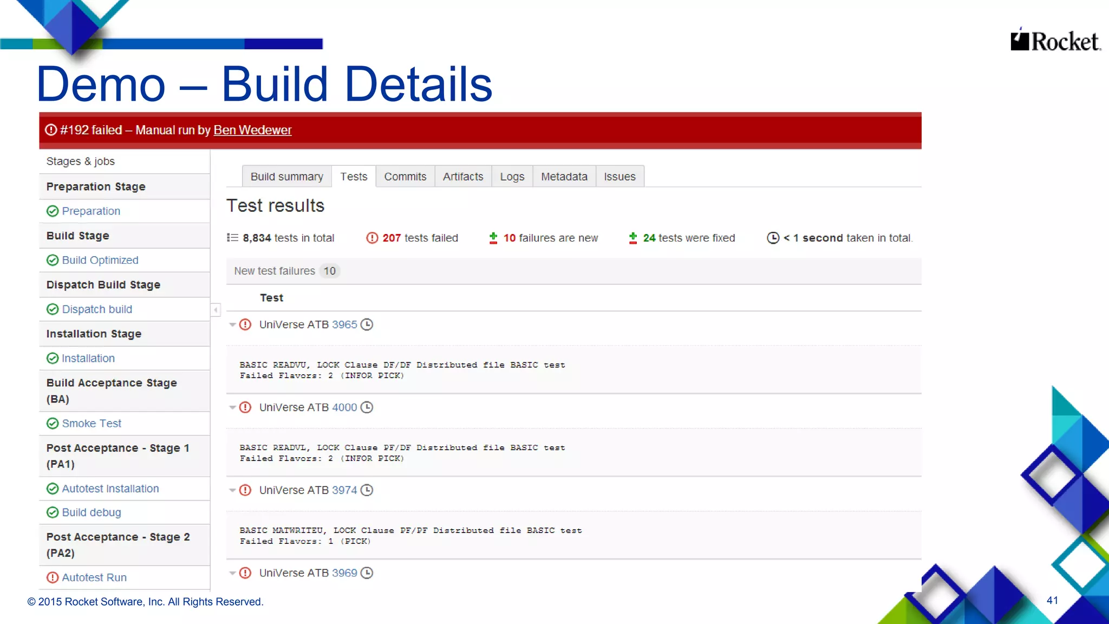Click the Dispatch build success check icon

point(53,309)
